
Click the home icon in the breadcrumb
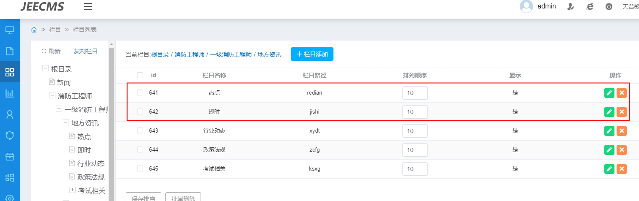tap(34, 30)
